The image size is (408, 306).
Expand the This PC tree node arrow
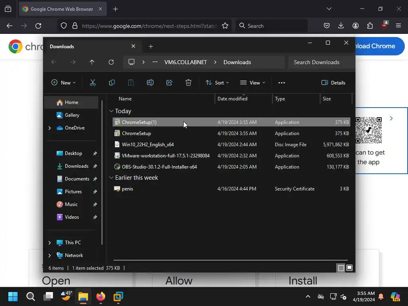[x=50, y=243]
